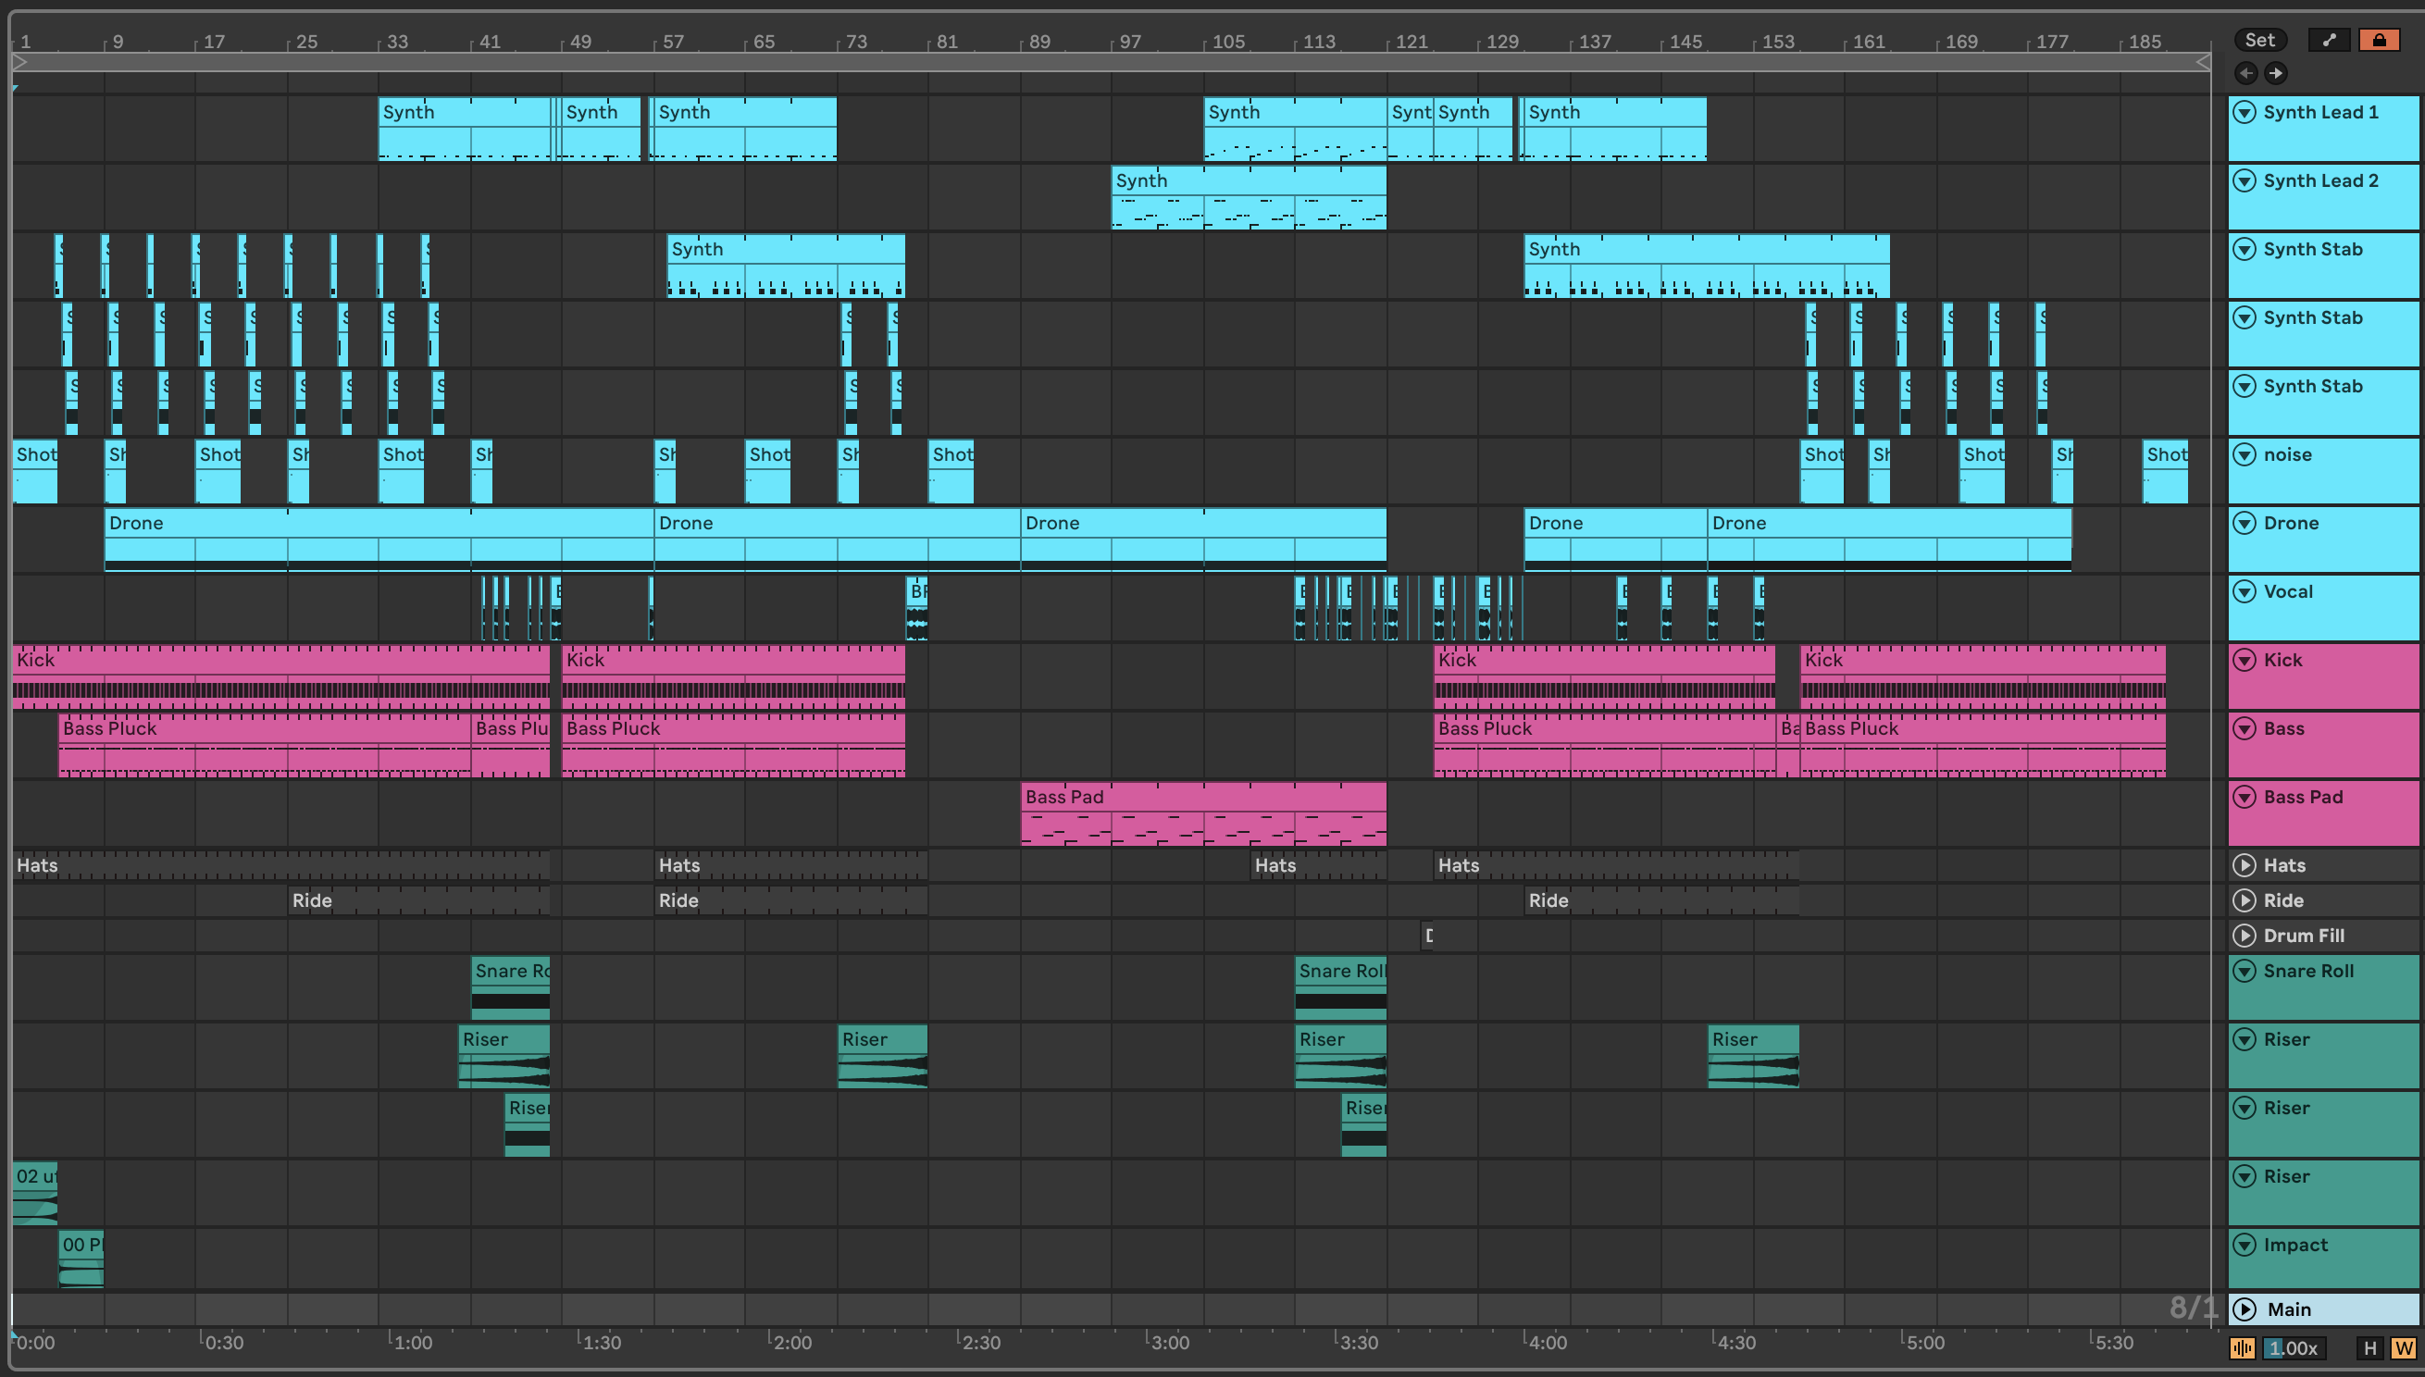Viewport: 2425px width, 1377px height.
Task: Click the 2:00 mark on time ruler
Action: point(791,1342)
